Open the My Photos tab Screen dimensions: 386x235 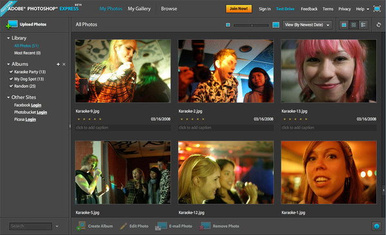(111, 8)
